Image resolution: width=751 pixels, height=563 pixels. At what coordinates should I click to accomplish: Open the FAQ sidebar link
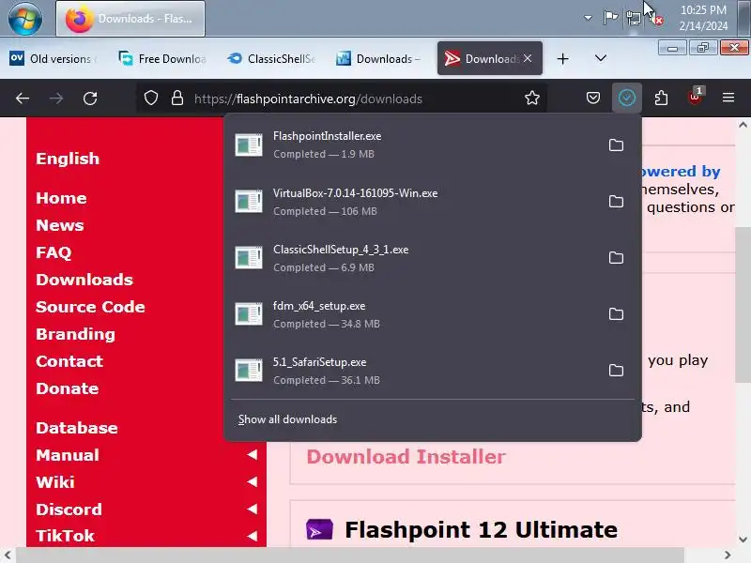54,252
